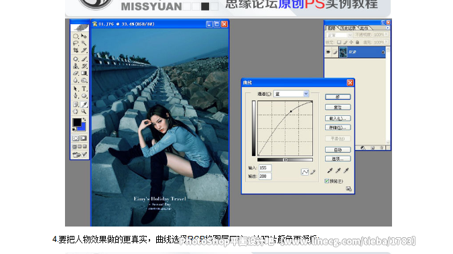Select the Lasso tool

pos(76,43)
